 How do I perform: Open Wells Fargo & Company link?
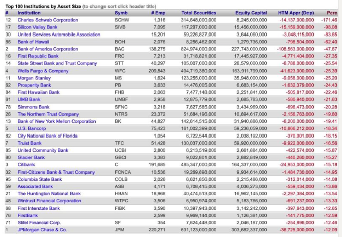[x=43, y=71]
